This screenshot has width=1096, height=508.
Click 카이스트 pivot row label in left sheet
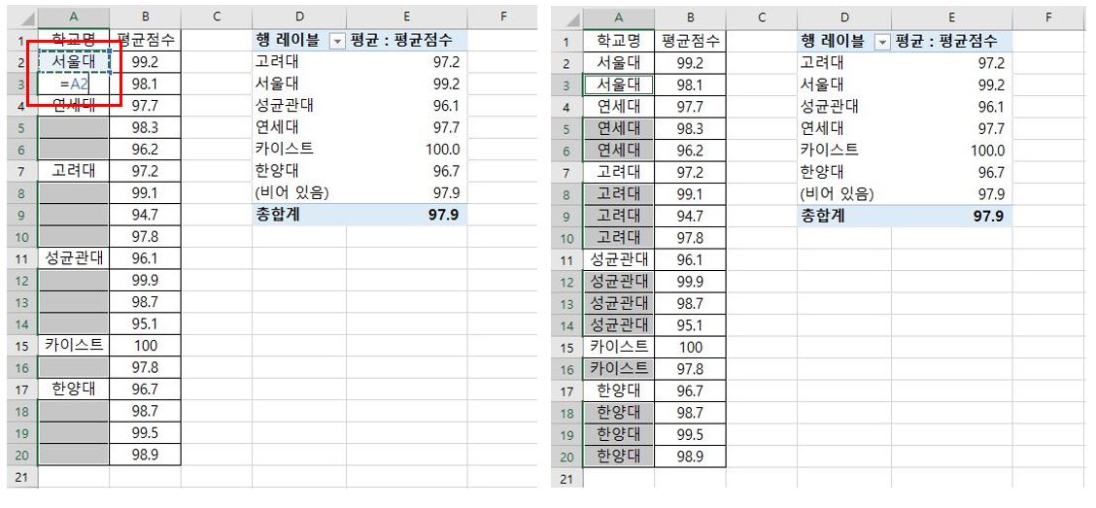[286, 150]
